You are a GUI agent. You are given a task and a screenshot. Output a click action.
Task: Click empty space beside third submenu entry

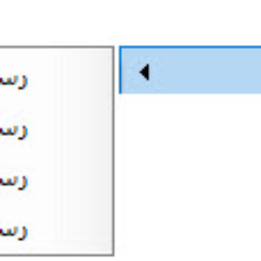pos(69,182)
